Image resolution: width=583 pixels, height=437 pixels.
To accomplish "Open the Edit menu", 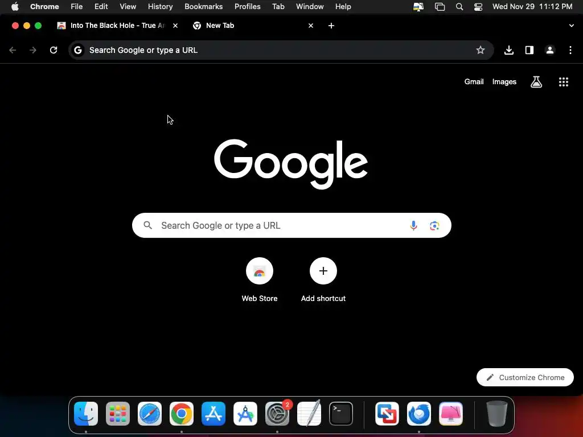I will [101, 7].
